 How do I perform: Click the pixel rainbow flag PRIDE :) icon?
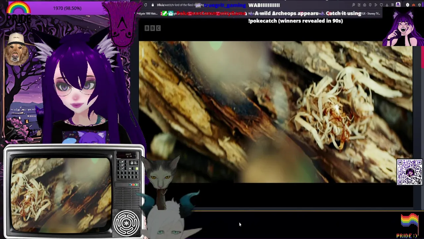409,226
